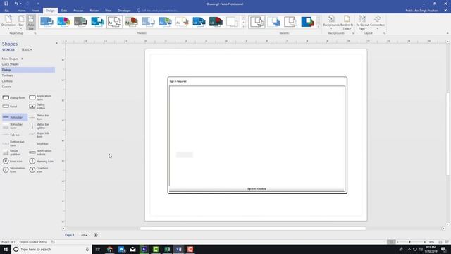Toggle the Auto Size button

coord(31,22)
